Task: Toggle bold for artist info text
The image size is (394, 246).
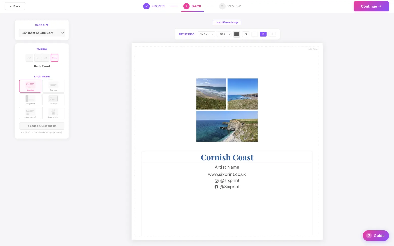Action: coord(245,34)
